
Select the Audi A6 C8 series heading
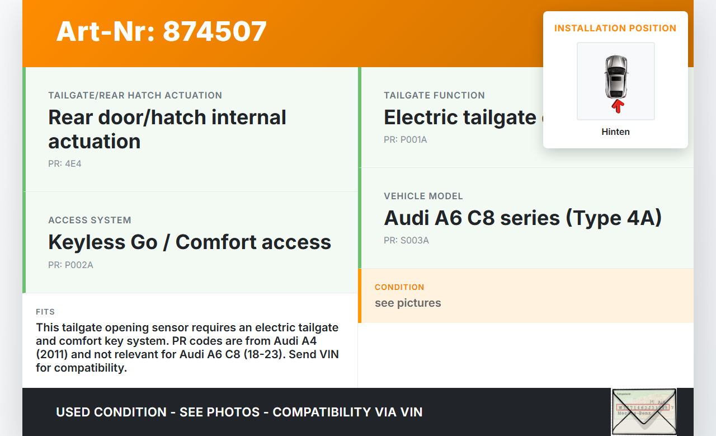coord(522,218)
